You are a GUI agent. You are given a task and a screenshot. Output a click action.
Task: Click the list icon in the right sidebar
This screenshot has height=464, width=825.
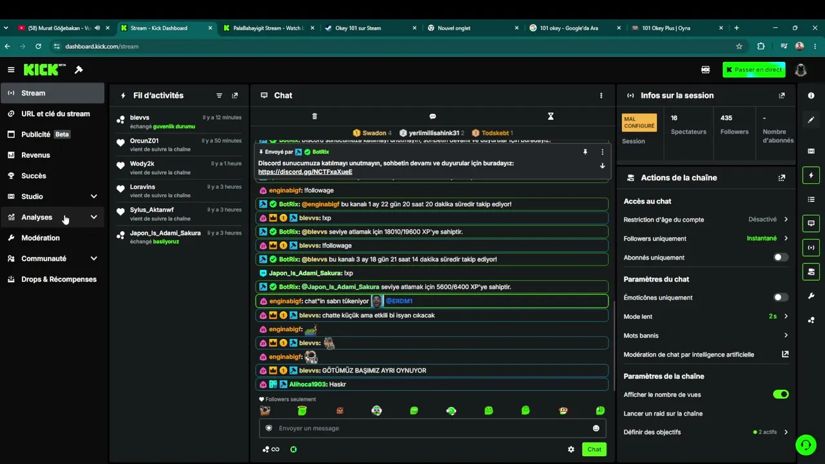pyautogui.click(x=811, y=199)
